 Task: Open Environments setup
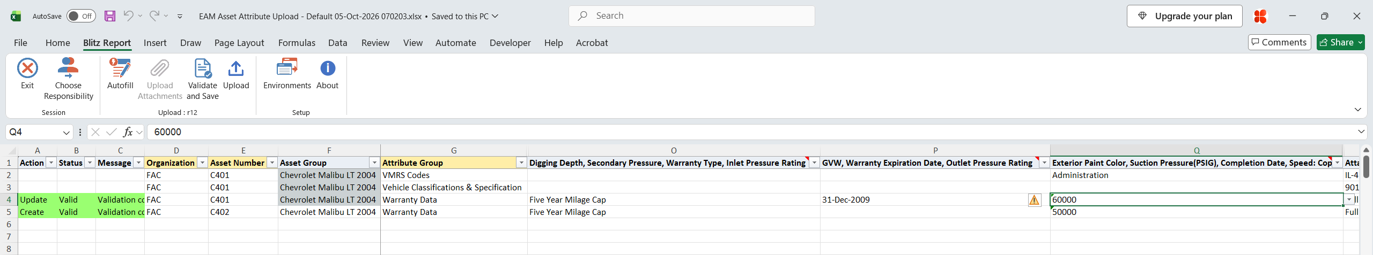coord(287,73)
